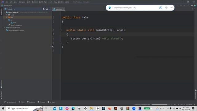Open IDE settings gear in top toolbar
The image size is (197, 111).
192,6
